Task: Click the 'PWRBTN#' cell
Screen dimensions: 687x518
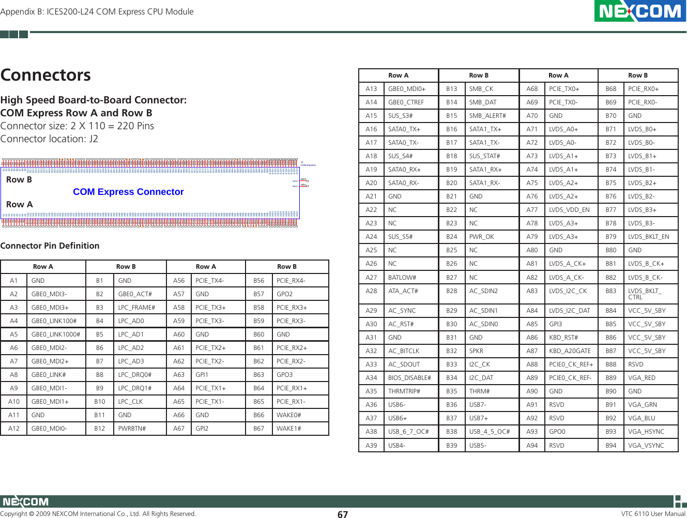Action: click(x=140, y=428)
